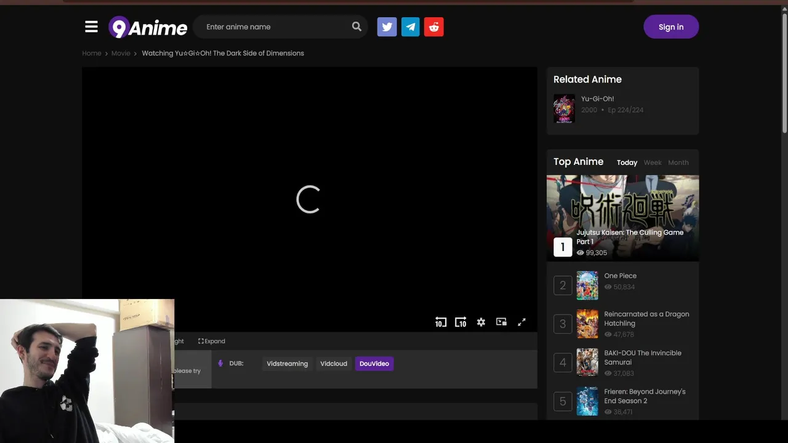788x443 pixels.
Task: Click the 'Related Anime' heading
Action: pyautogui.click(x=587, y=79)
